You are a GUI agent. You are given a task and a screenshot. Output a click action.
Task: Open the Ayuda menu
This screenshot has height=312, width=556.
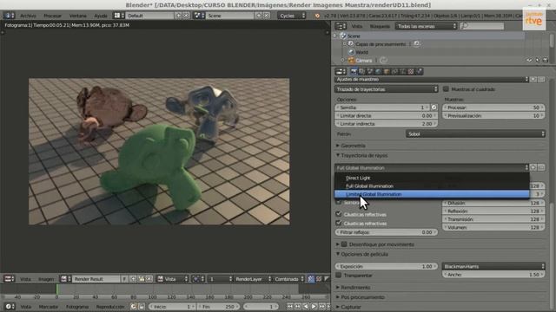click(x=101, y=16)
